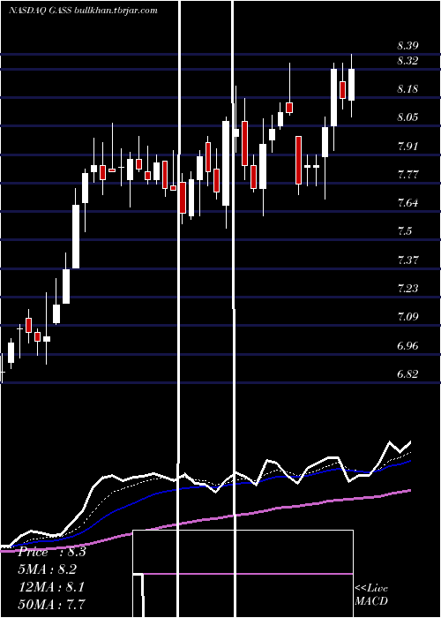
Task: Click the 7.91 price axis label
Action: [x=407, y=147]
